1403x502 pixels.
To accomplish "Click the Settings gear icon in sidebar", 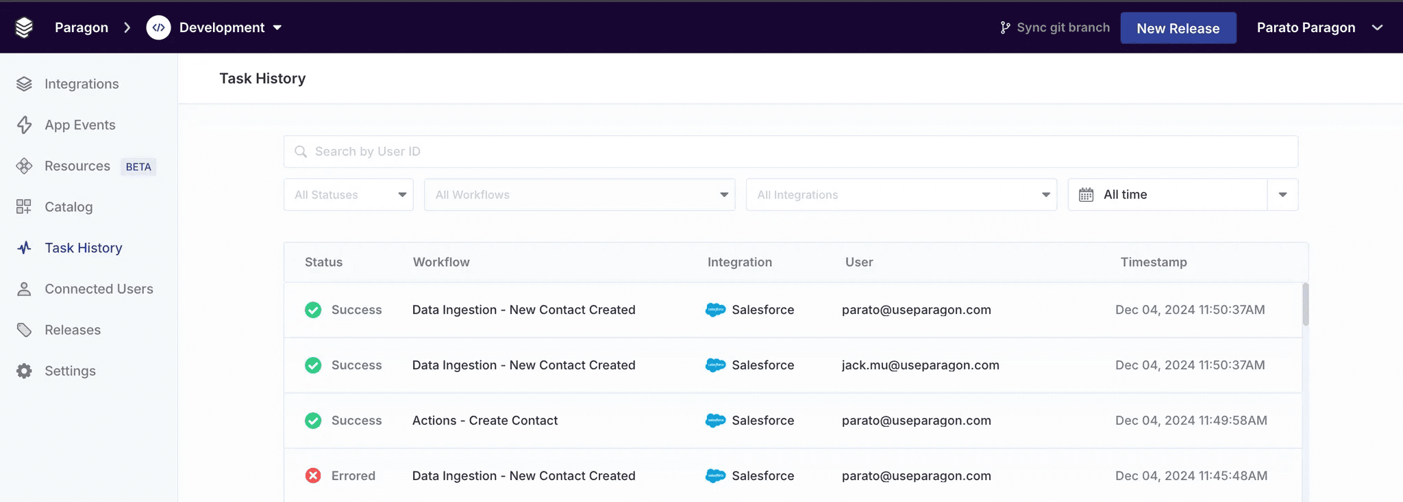I will pyautogui.click(x=24, y=371).
